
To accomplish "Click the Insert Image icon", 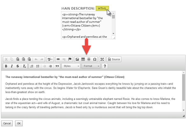I will tap(77, 59).
